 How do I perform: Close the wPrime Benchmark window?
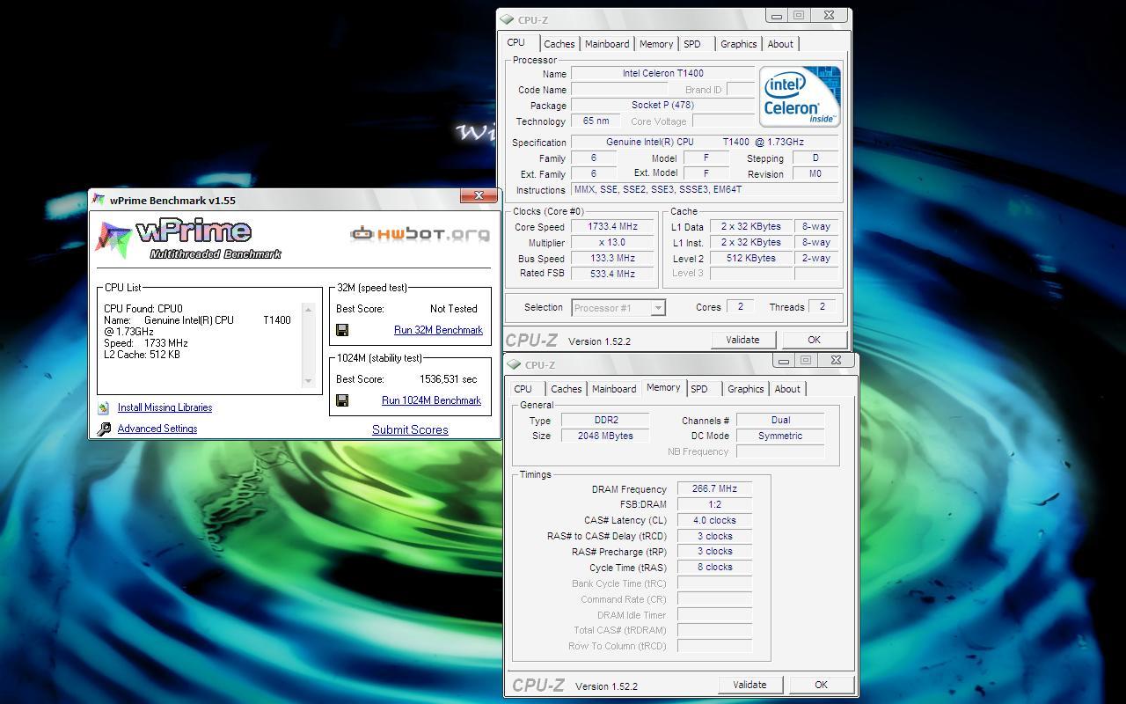click(479, 196)
